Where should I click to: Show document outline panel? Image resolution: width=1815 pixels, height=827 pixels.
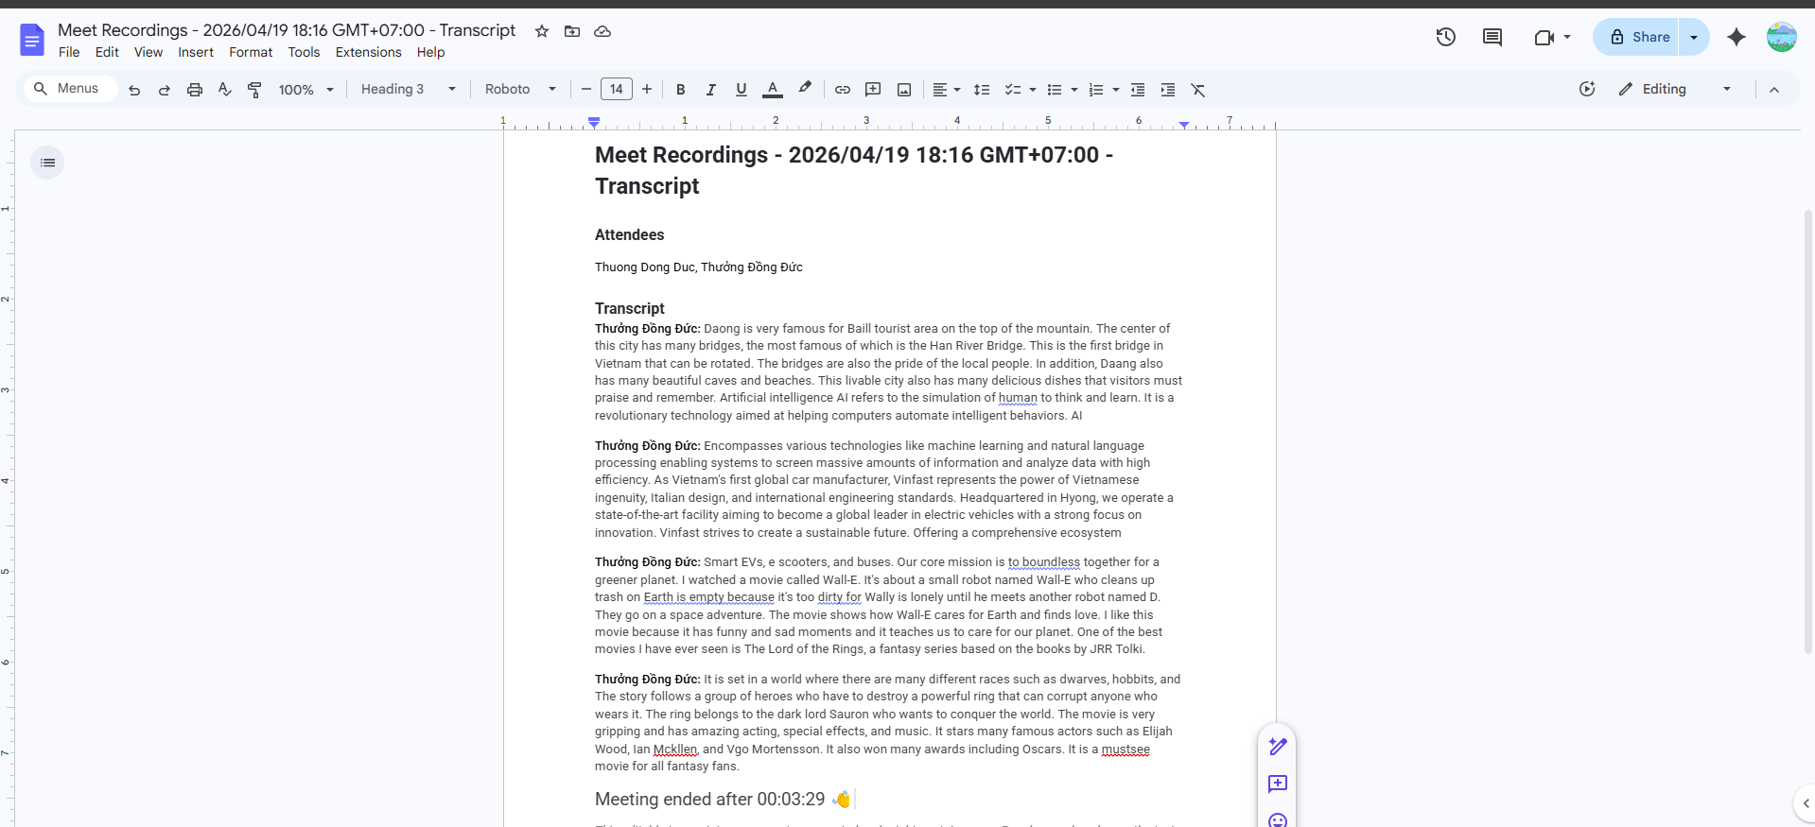pos(47,163)
